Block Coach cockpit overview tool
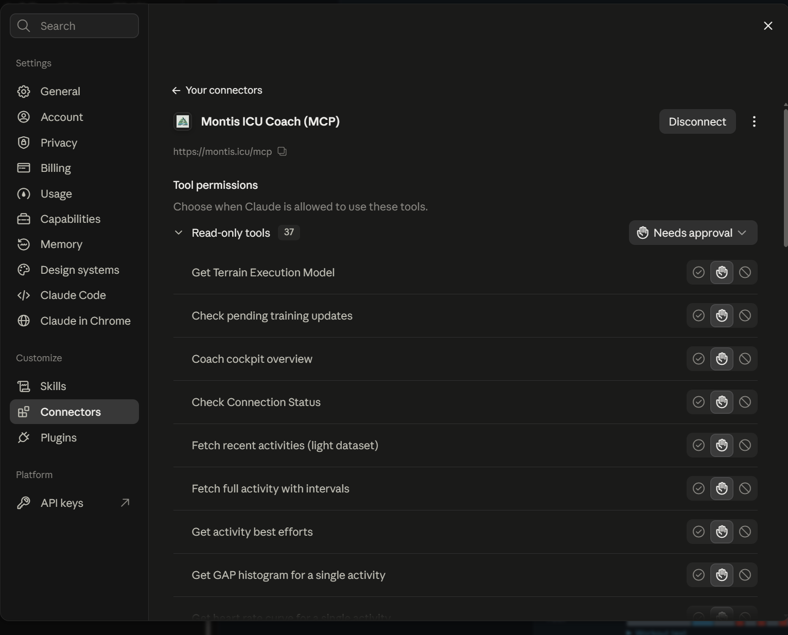This screenshot has width=788, height=635. pyautogui.click(x=745, y=359)
